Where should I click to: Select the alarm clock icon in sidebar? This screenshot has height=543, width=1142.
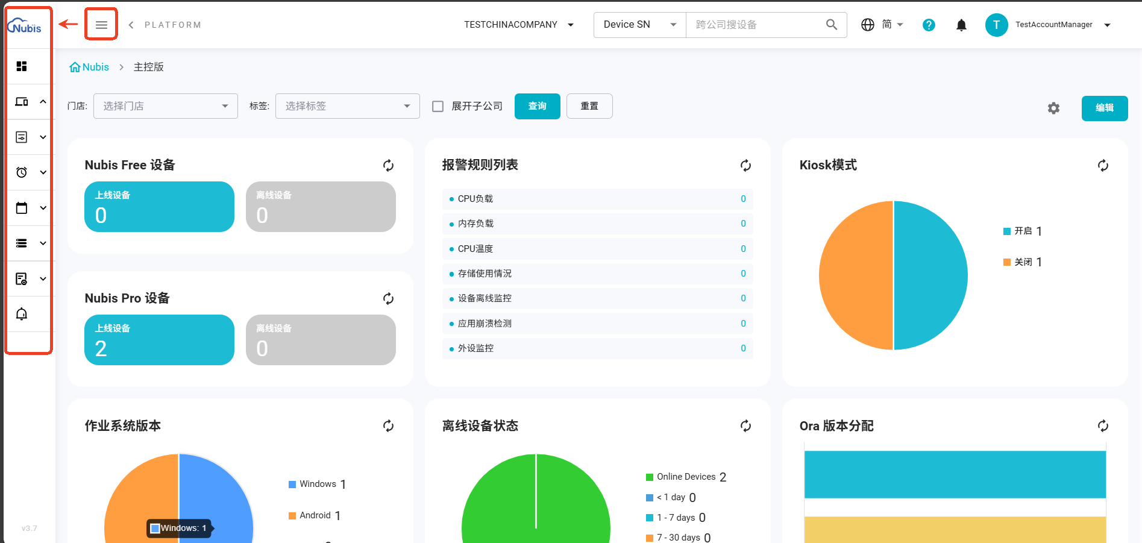(22, 172)
